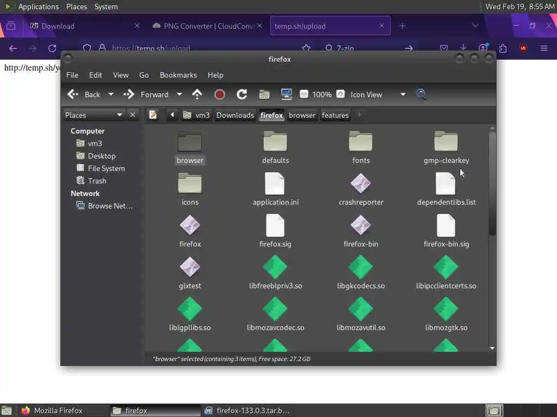Select the glxtest executable icon

[x=190, y=267]
